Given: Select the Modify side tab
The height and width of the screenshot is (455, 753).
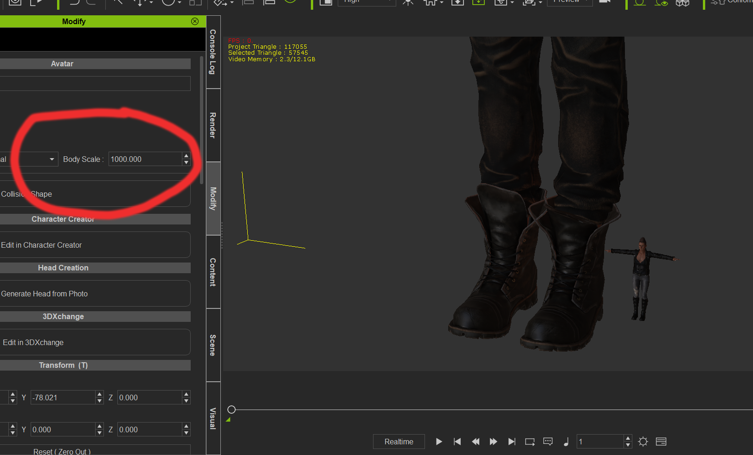Looking at the screenshot, I should [x=213, y=199].
